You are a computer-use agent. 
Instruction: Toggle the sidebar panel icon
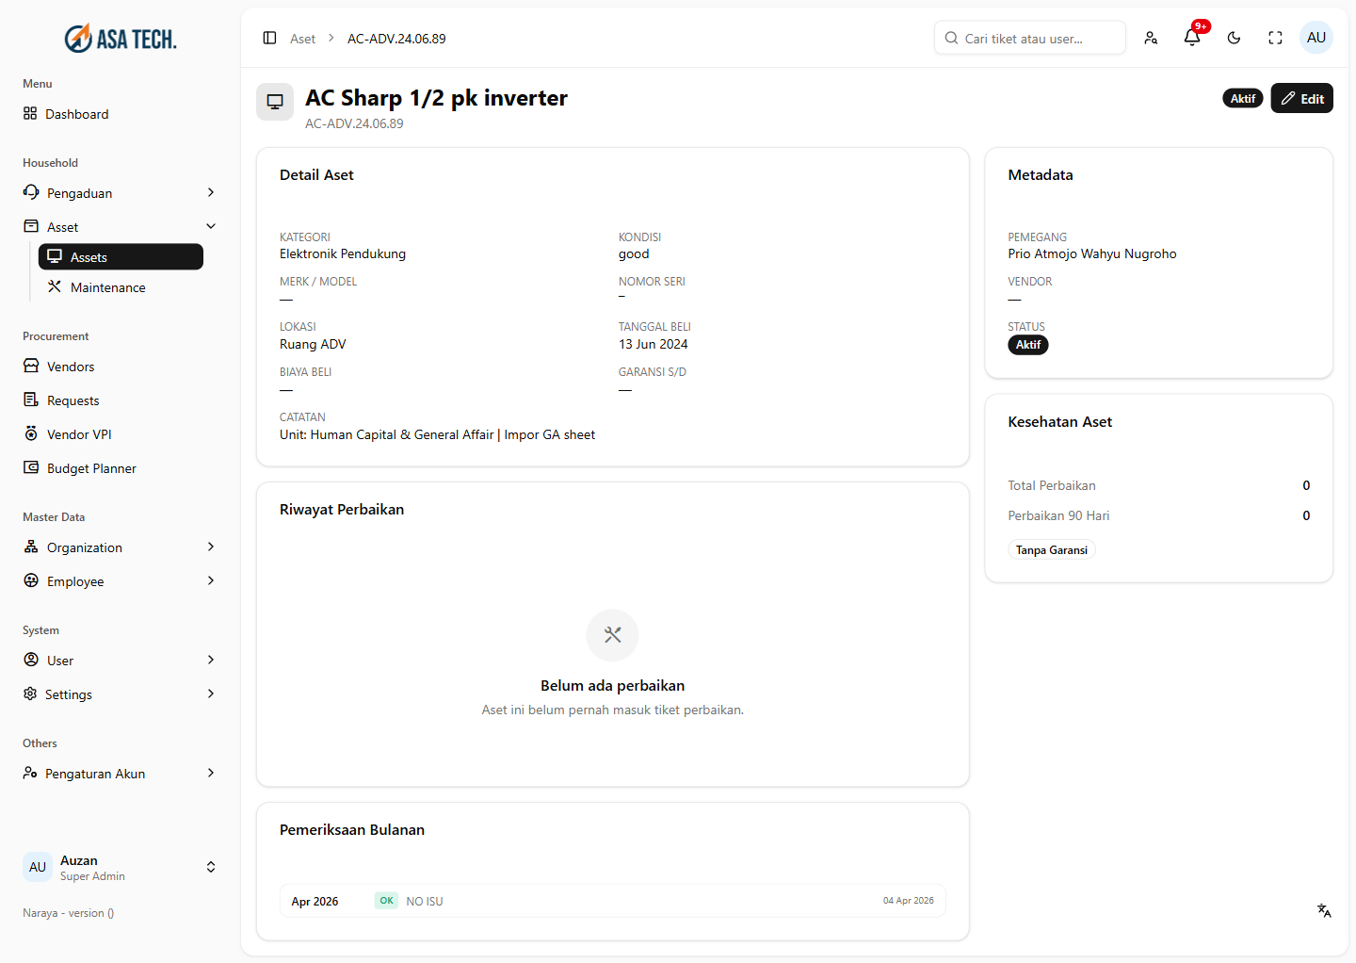tap(269, 38)
